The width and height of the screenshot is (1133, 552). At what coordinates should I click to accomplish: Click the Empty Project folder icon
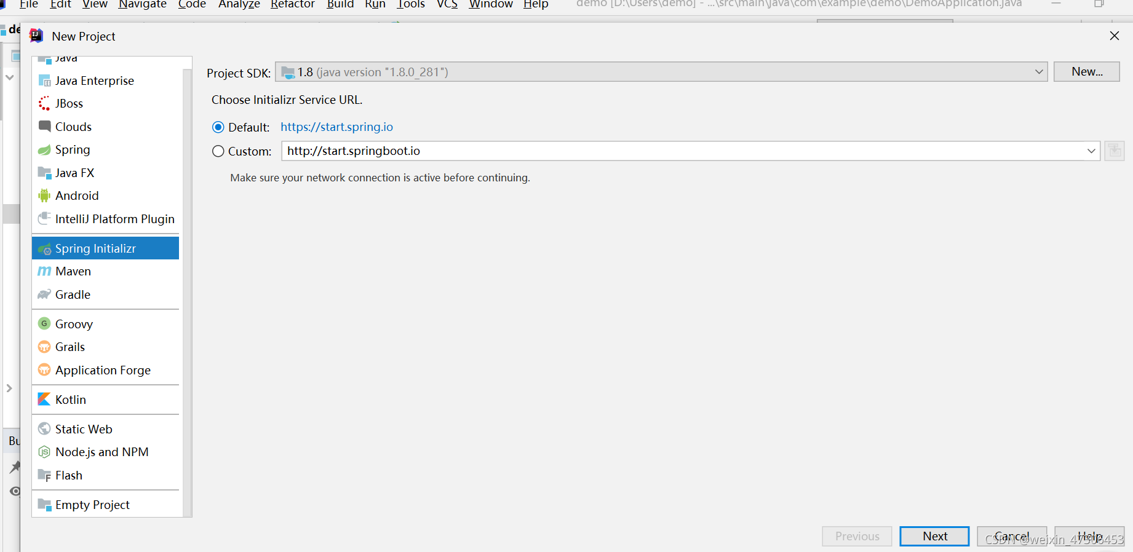(44, 505)
